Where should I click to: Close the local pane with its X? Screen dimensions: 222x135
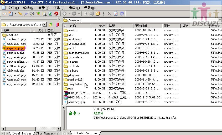[59, 19]
